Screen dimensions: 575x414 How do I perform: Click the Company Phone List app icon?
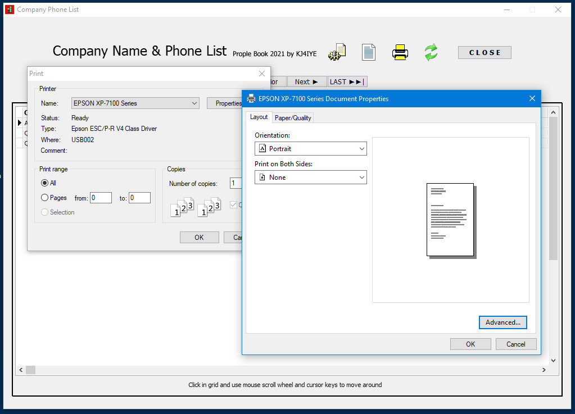[9, 10]
